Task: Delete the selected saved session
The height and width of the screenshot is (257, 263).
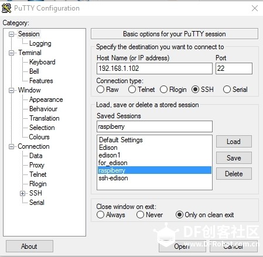Action: click(x=234, y=174)
